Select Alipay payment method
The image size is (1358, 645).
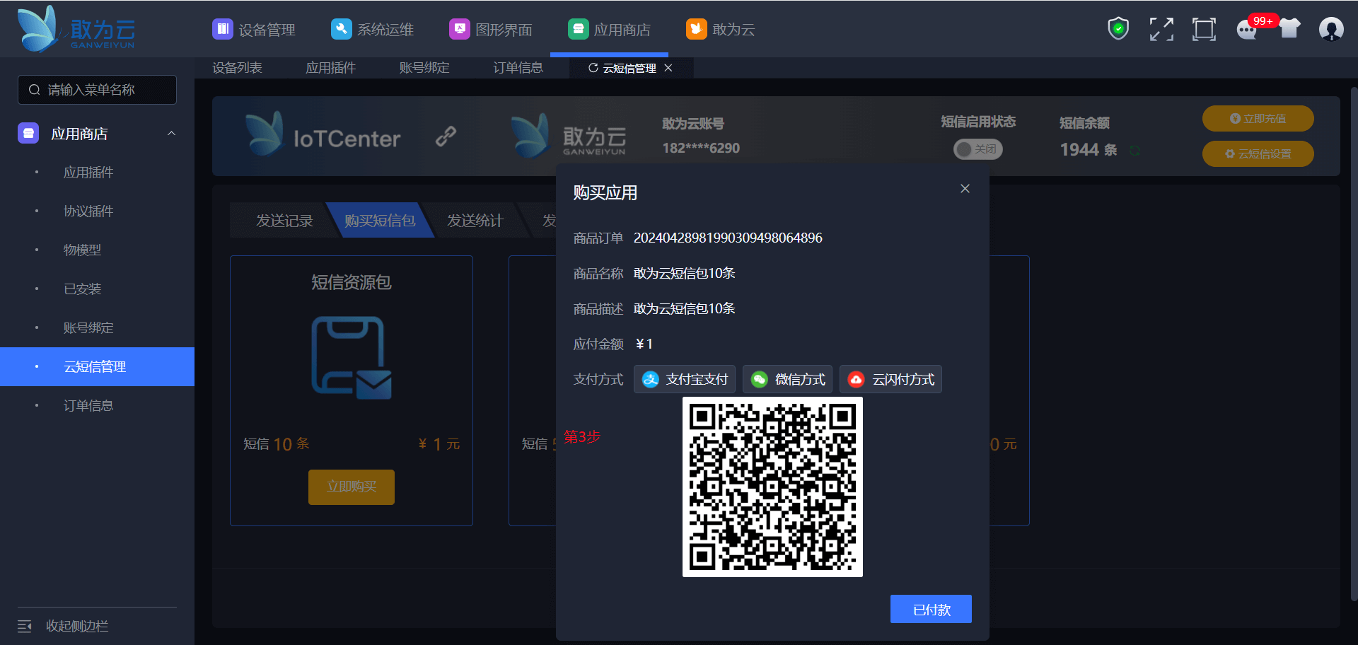tap(684, 380)
